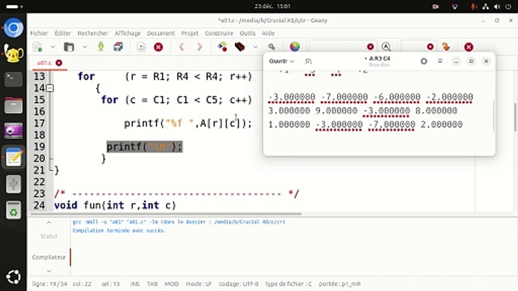Switch to the Compilateur message tab
Image resolution: width=518 pixels, height=291 pixels.
tap(49, 257)
